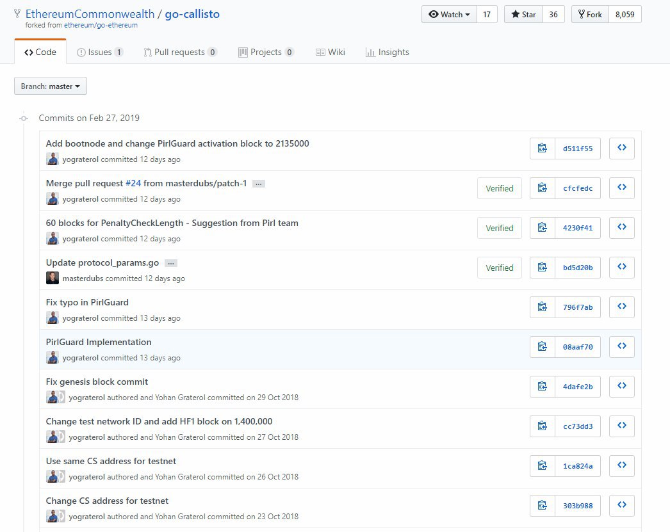Image resolution: width=670 pixels, height=532 pixels.
Task: Browse repository at commit cc73dd3
Action: coord(622,426)
